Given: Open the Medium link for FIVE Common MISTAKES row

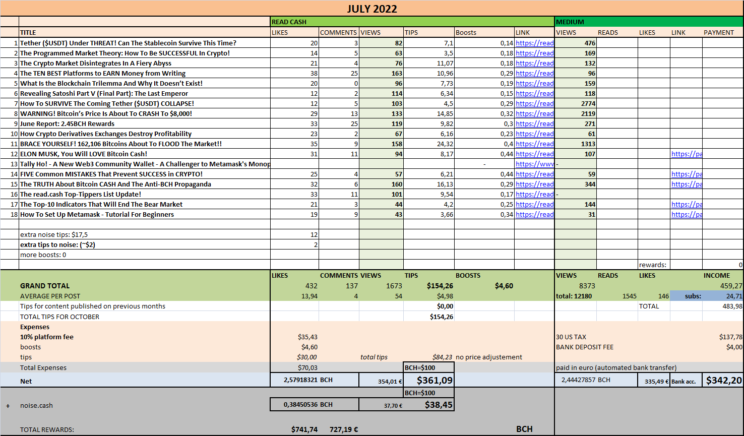Looking at the screenshot, I should (x=687, y=174).
